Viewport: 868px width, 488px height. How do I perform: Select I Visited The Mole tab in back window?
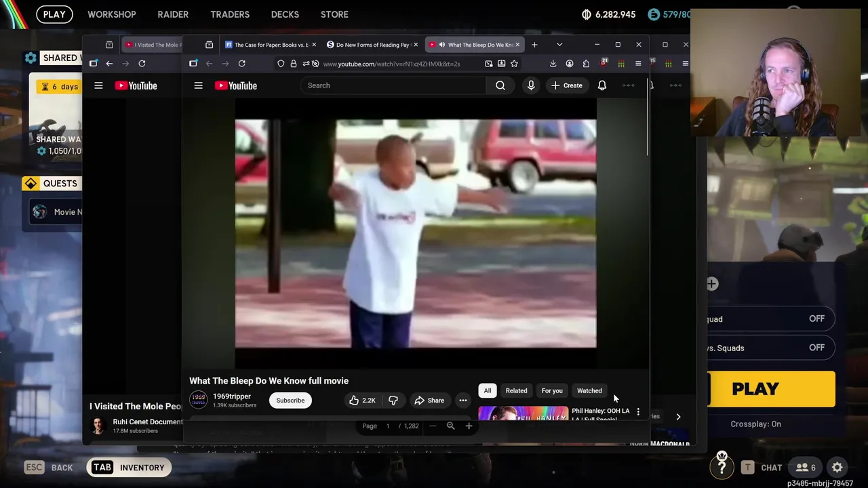pos(153,45)
